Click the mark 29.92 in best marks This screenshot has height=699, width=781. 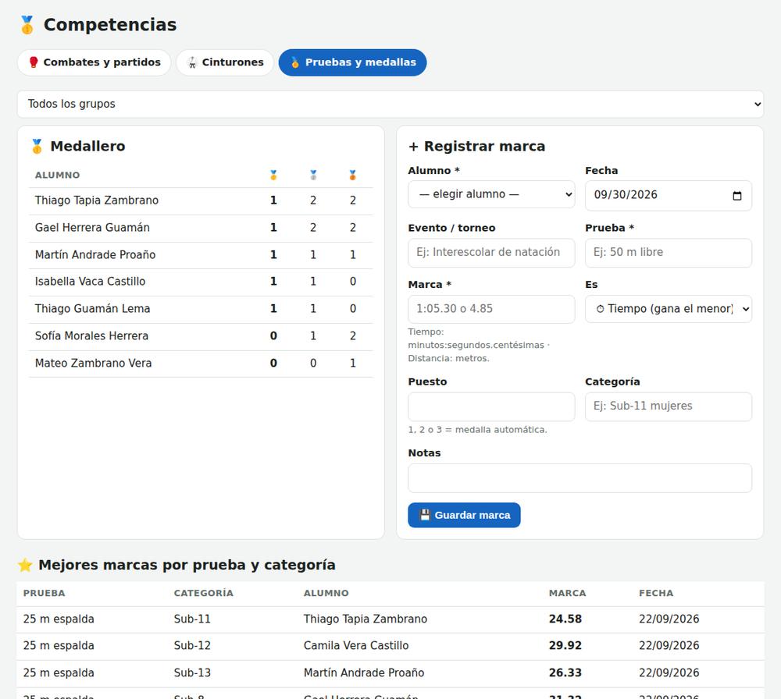(565, 646)
